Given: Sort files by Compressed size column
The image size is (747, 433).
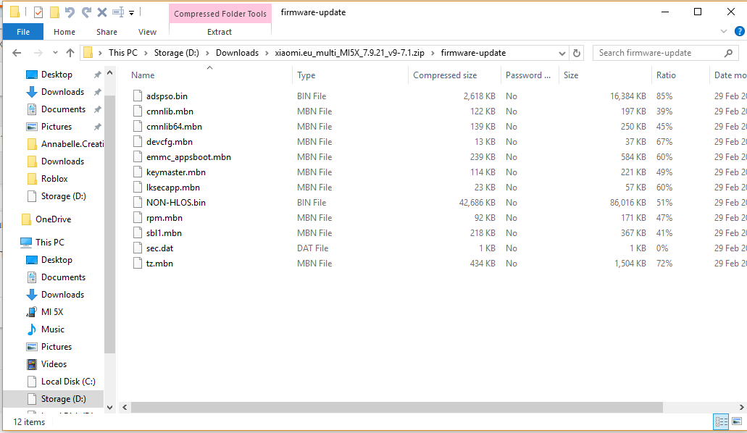Looking at the screenshot, I should coord(445,75).
